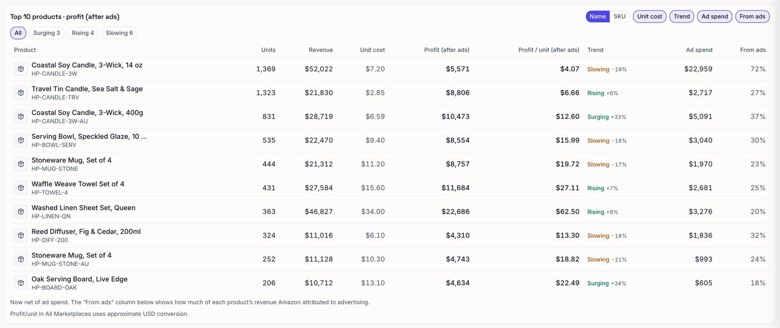780x328 pixels.
Task: Sort by the Units column header
Action: (268, 50)
